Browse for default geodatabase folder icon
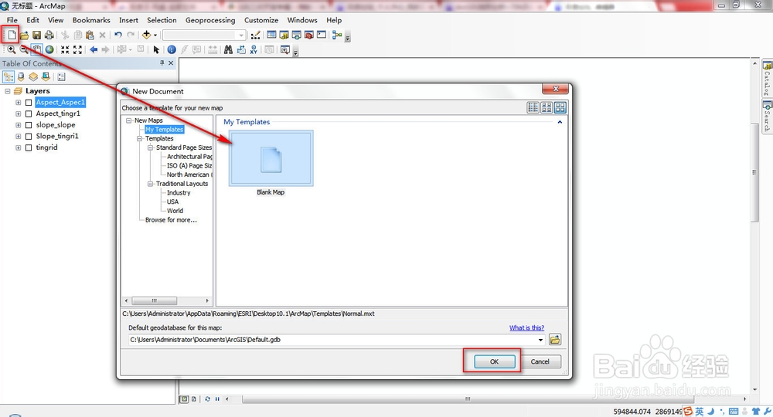Image resolution: width=773 pixels, height=417 pixels. pyautogui.click(x=554, y=339)
